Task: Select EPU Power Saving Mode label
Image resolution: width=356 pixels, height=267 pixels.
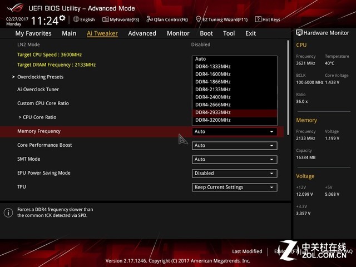Action: (x=44, y=173)
